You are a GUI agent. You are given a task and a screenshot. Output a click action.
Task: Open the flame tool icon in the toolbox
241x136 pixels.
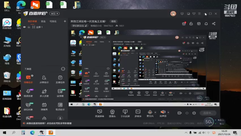point(44,118)
